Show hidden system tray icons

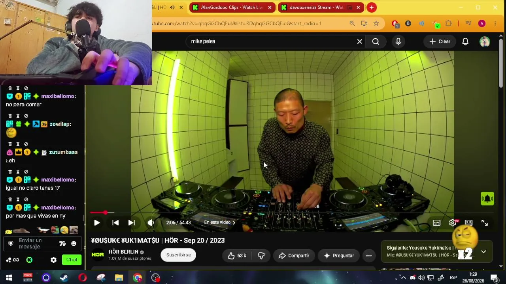point(403,278)
